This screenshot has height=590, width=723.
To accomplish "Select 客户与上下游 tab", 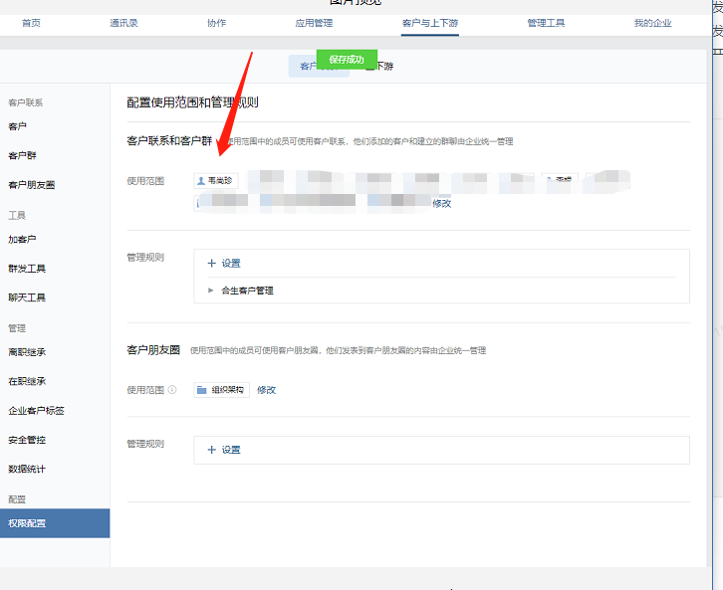I will click(x=430, y=23).
